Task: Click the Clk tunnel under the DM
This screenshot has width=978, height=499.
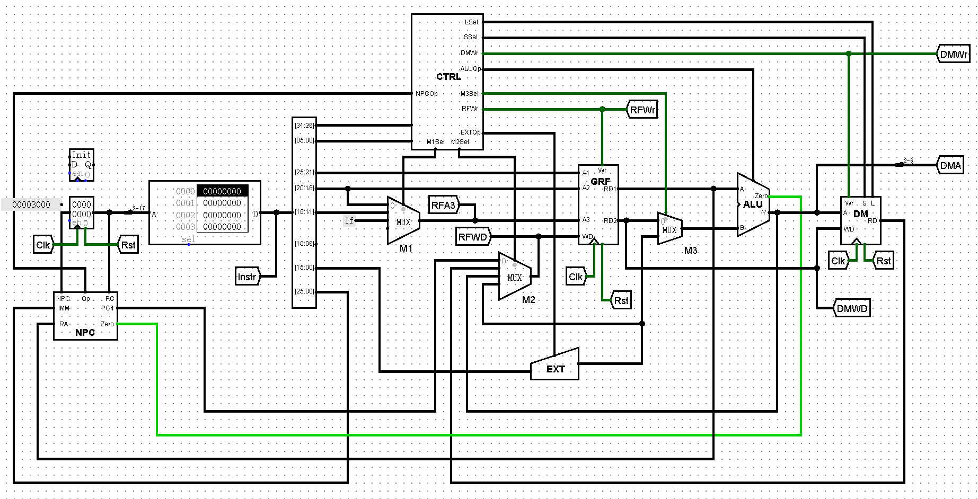Action: tap(839, 261)
